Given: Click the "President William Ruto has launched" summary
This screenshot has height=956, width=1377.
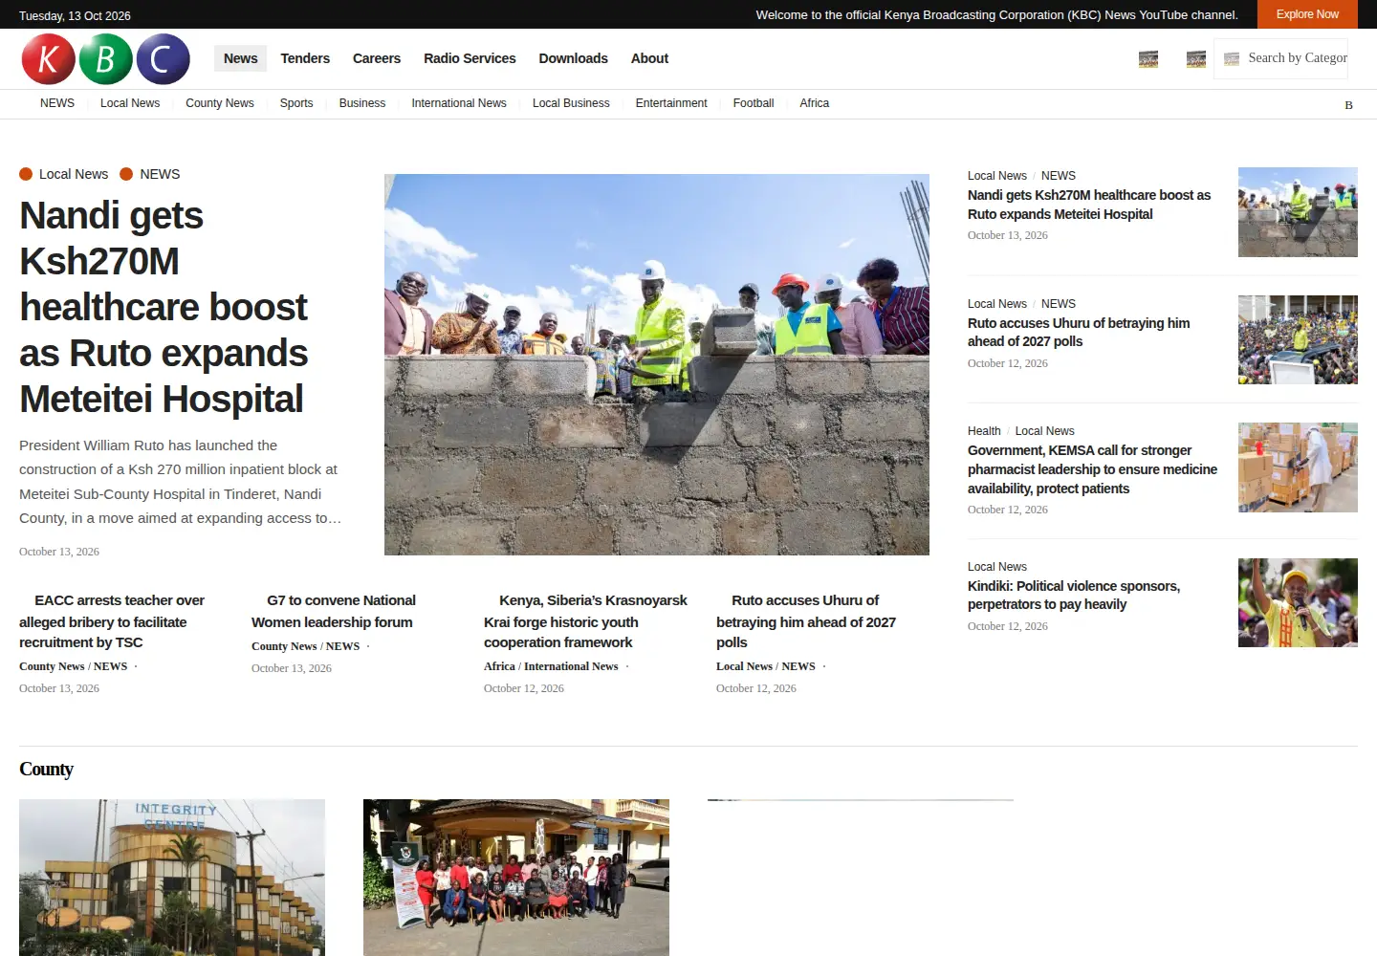Looking at the screenshot, I should click(x=180, y=482).
